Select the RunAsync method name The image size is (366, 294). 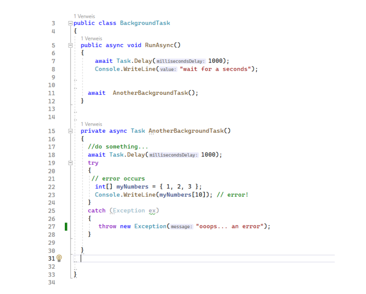click(x=159, y=45)
